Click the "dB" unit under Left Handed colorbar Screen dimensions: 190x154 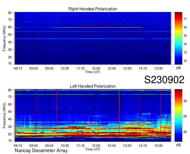(x=178, y=145)
